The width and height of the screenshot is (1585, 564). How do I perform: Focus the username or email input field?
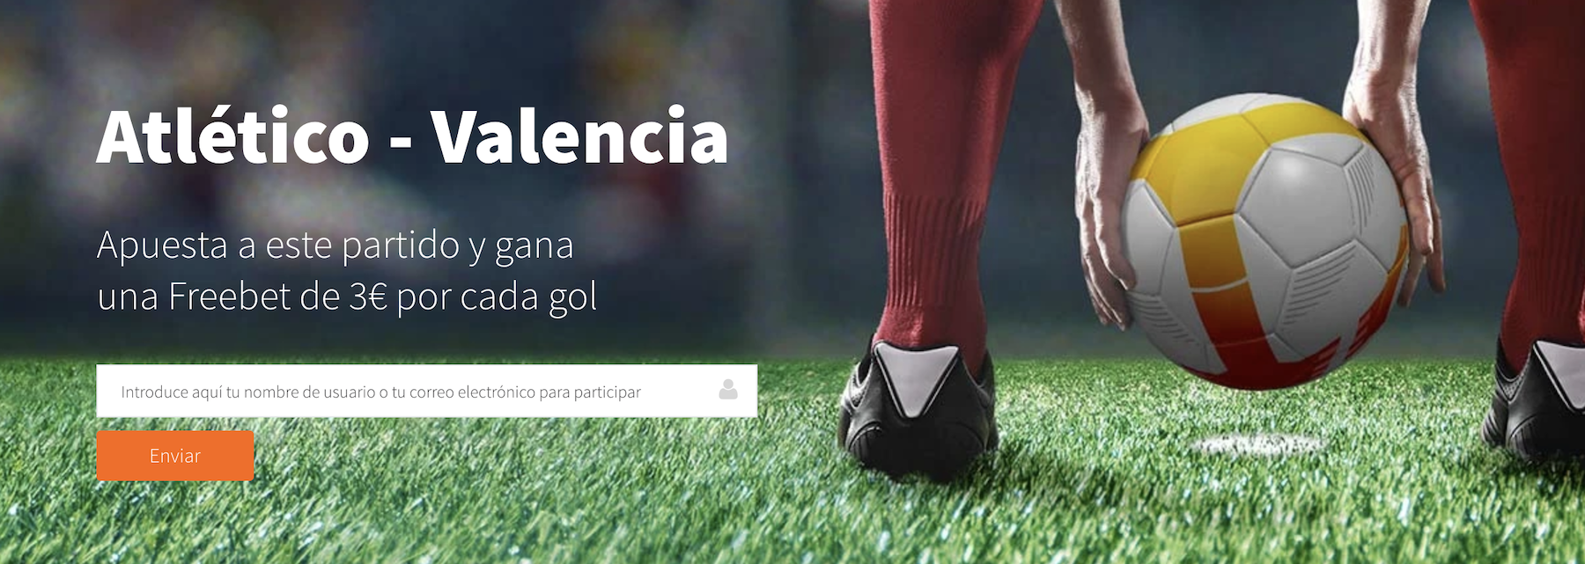coord(427,391)
